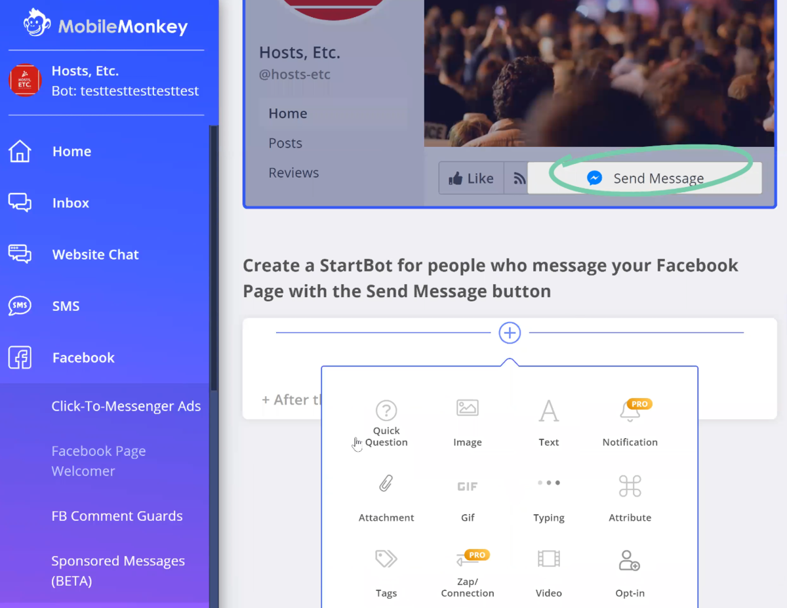Open Click-To-Messenger Ads
Viewport: 787px width, 608px height.
pyautogui.click(x=126, y=407)
